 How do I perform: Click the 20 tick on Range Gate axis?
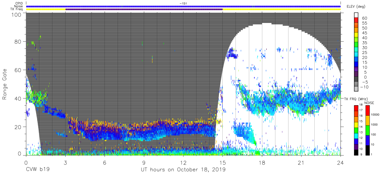coord(18,127)
